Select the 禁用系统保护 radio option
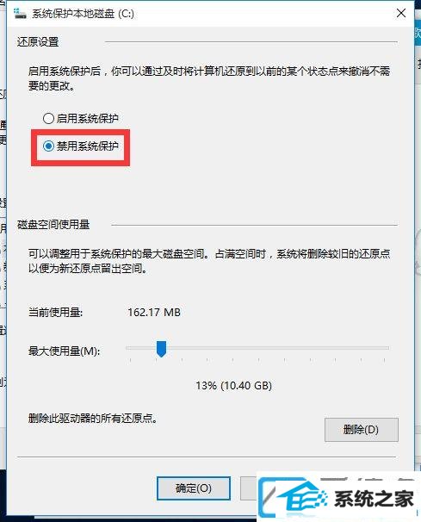This screenshot has height=522, width=421. (81, 146)
